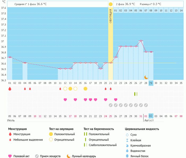This screenshot has height=158, width=186.
Task: Select highlighted cycle day 29 on the axis
Action: pos(151,83)
